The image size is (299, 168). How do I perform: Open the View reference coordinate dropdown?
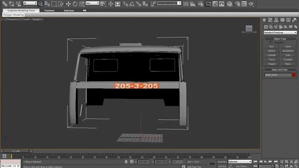(x=93, y=3)
